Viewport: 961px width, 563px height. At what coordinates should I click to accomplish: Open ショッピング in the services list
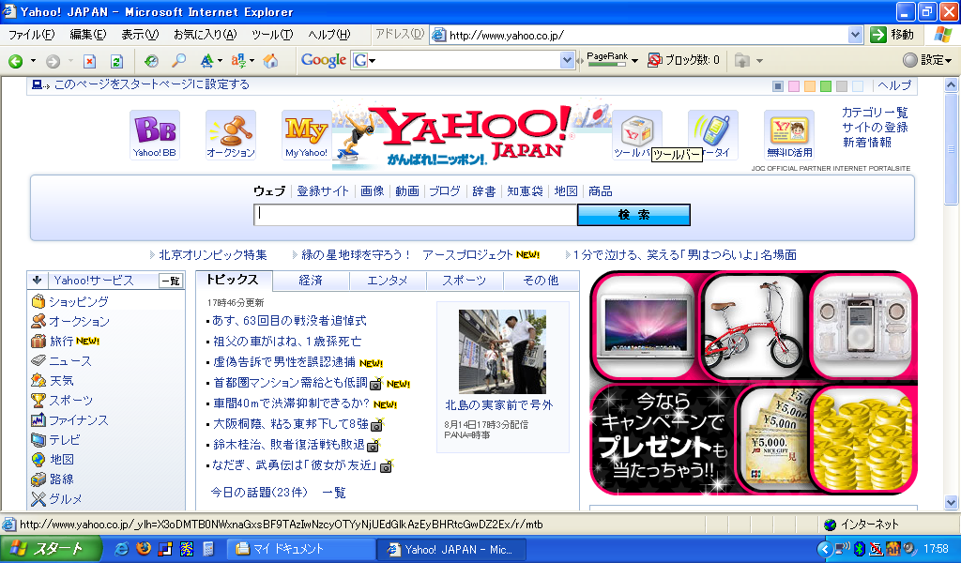coord(79,301)
